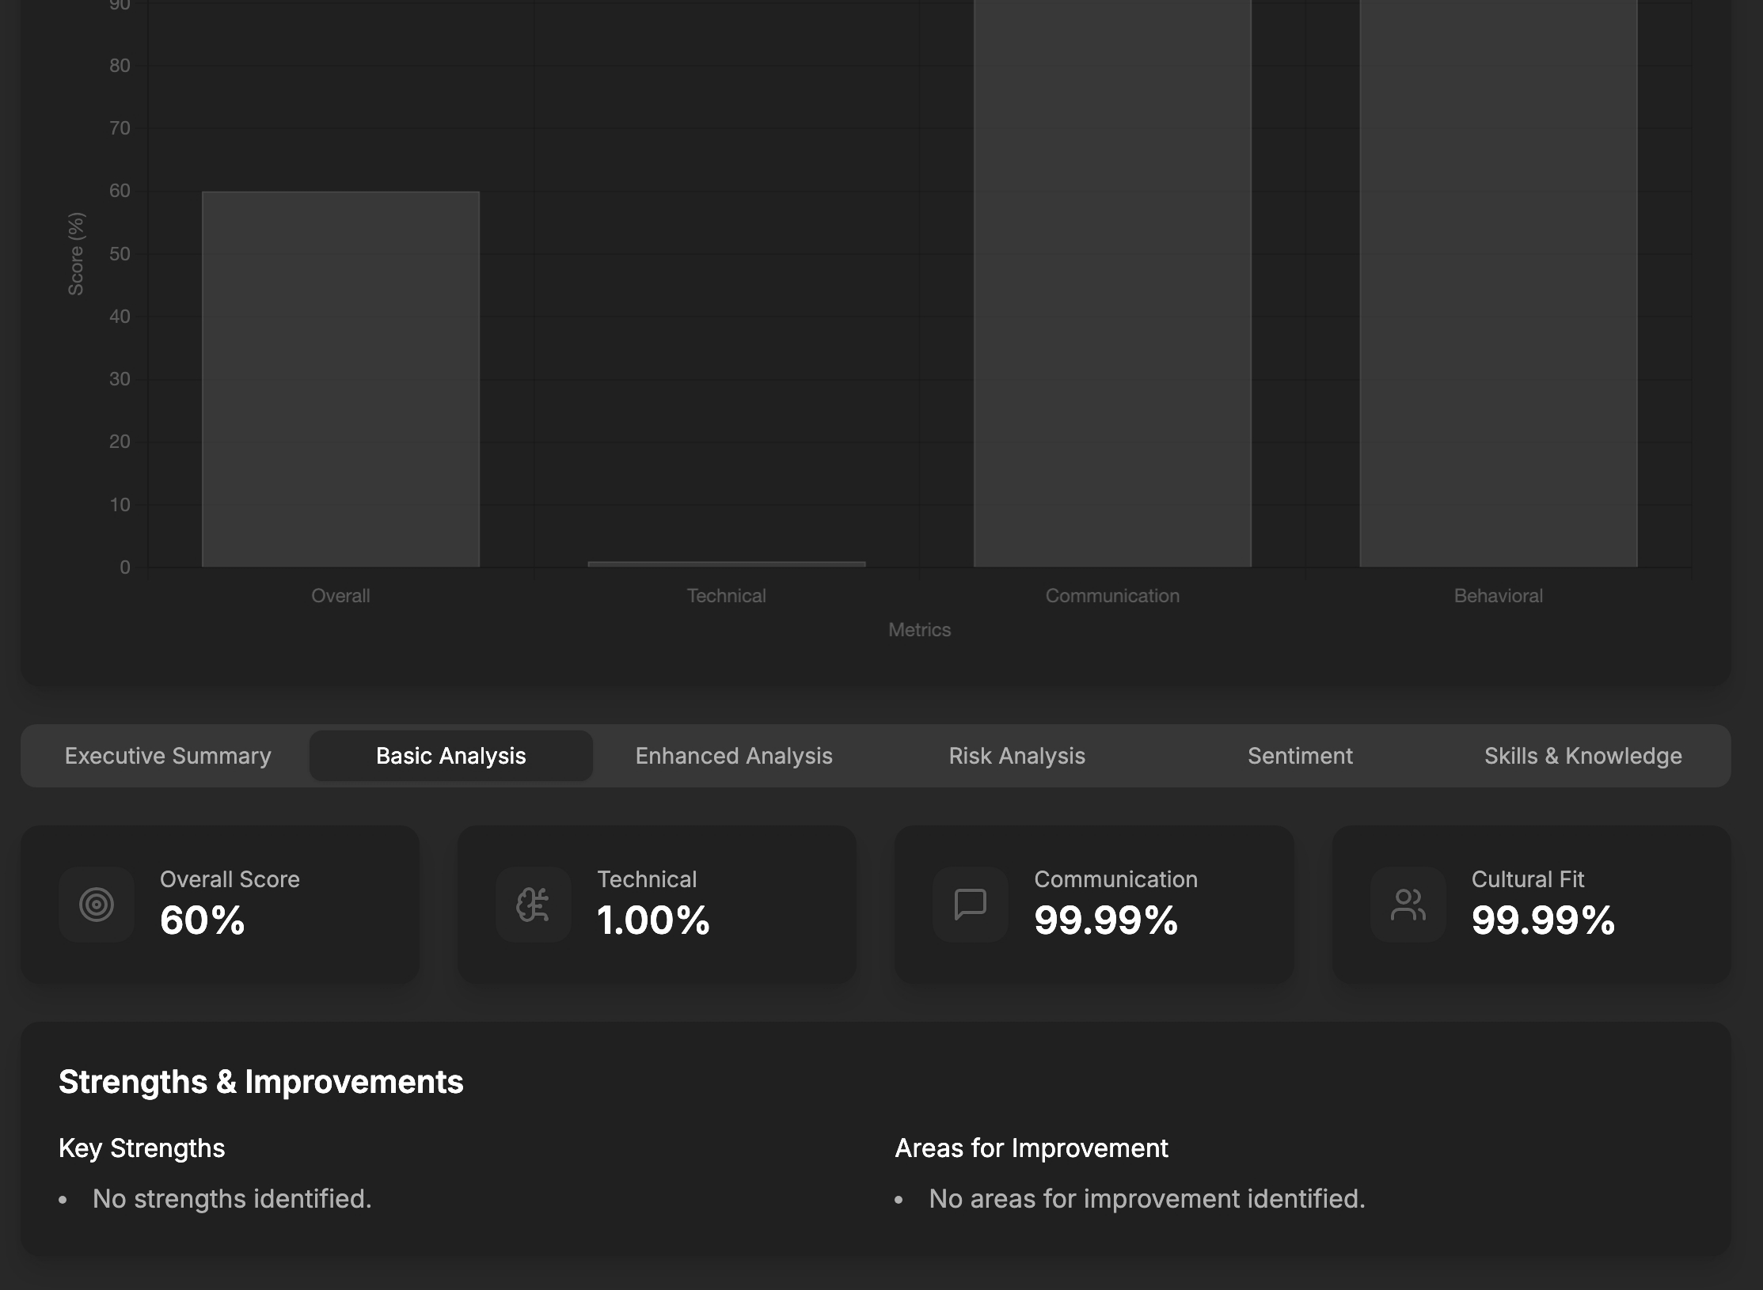Click the Communication bar in chart

(x=1112, y=285)
